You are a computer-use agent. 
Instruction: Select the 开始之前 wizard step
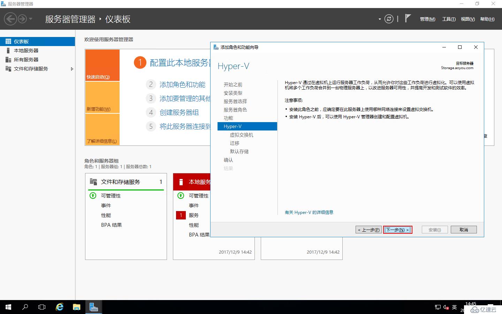(x=233, y=85)
